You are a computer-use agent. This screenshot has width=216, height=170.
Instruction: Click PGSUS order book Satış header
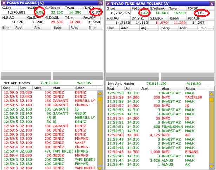[x=61, y=27]
